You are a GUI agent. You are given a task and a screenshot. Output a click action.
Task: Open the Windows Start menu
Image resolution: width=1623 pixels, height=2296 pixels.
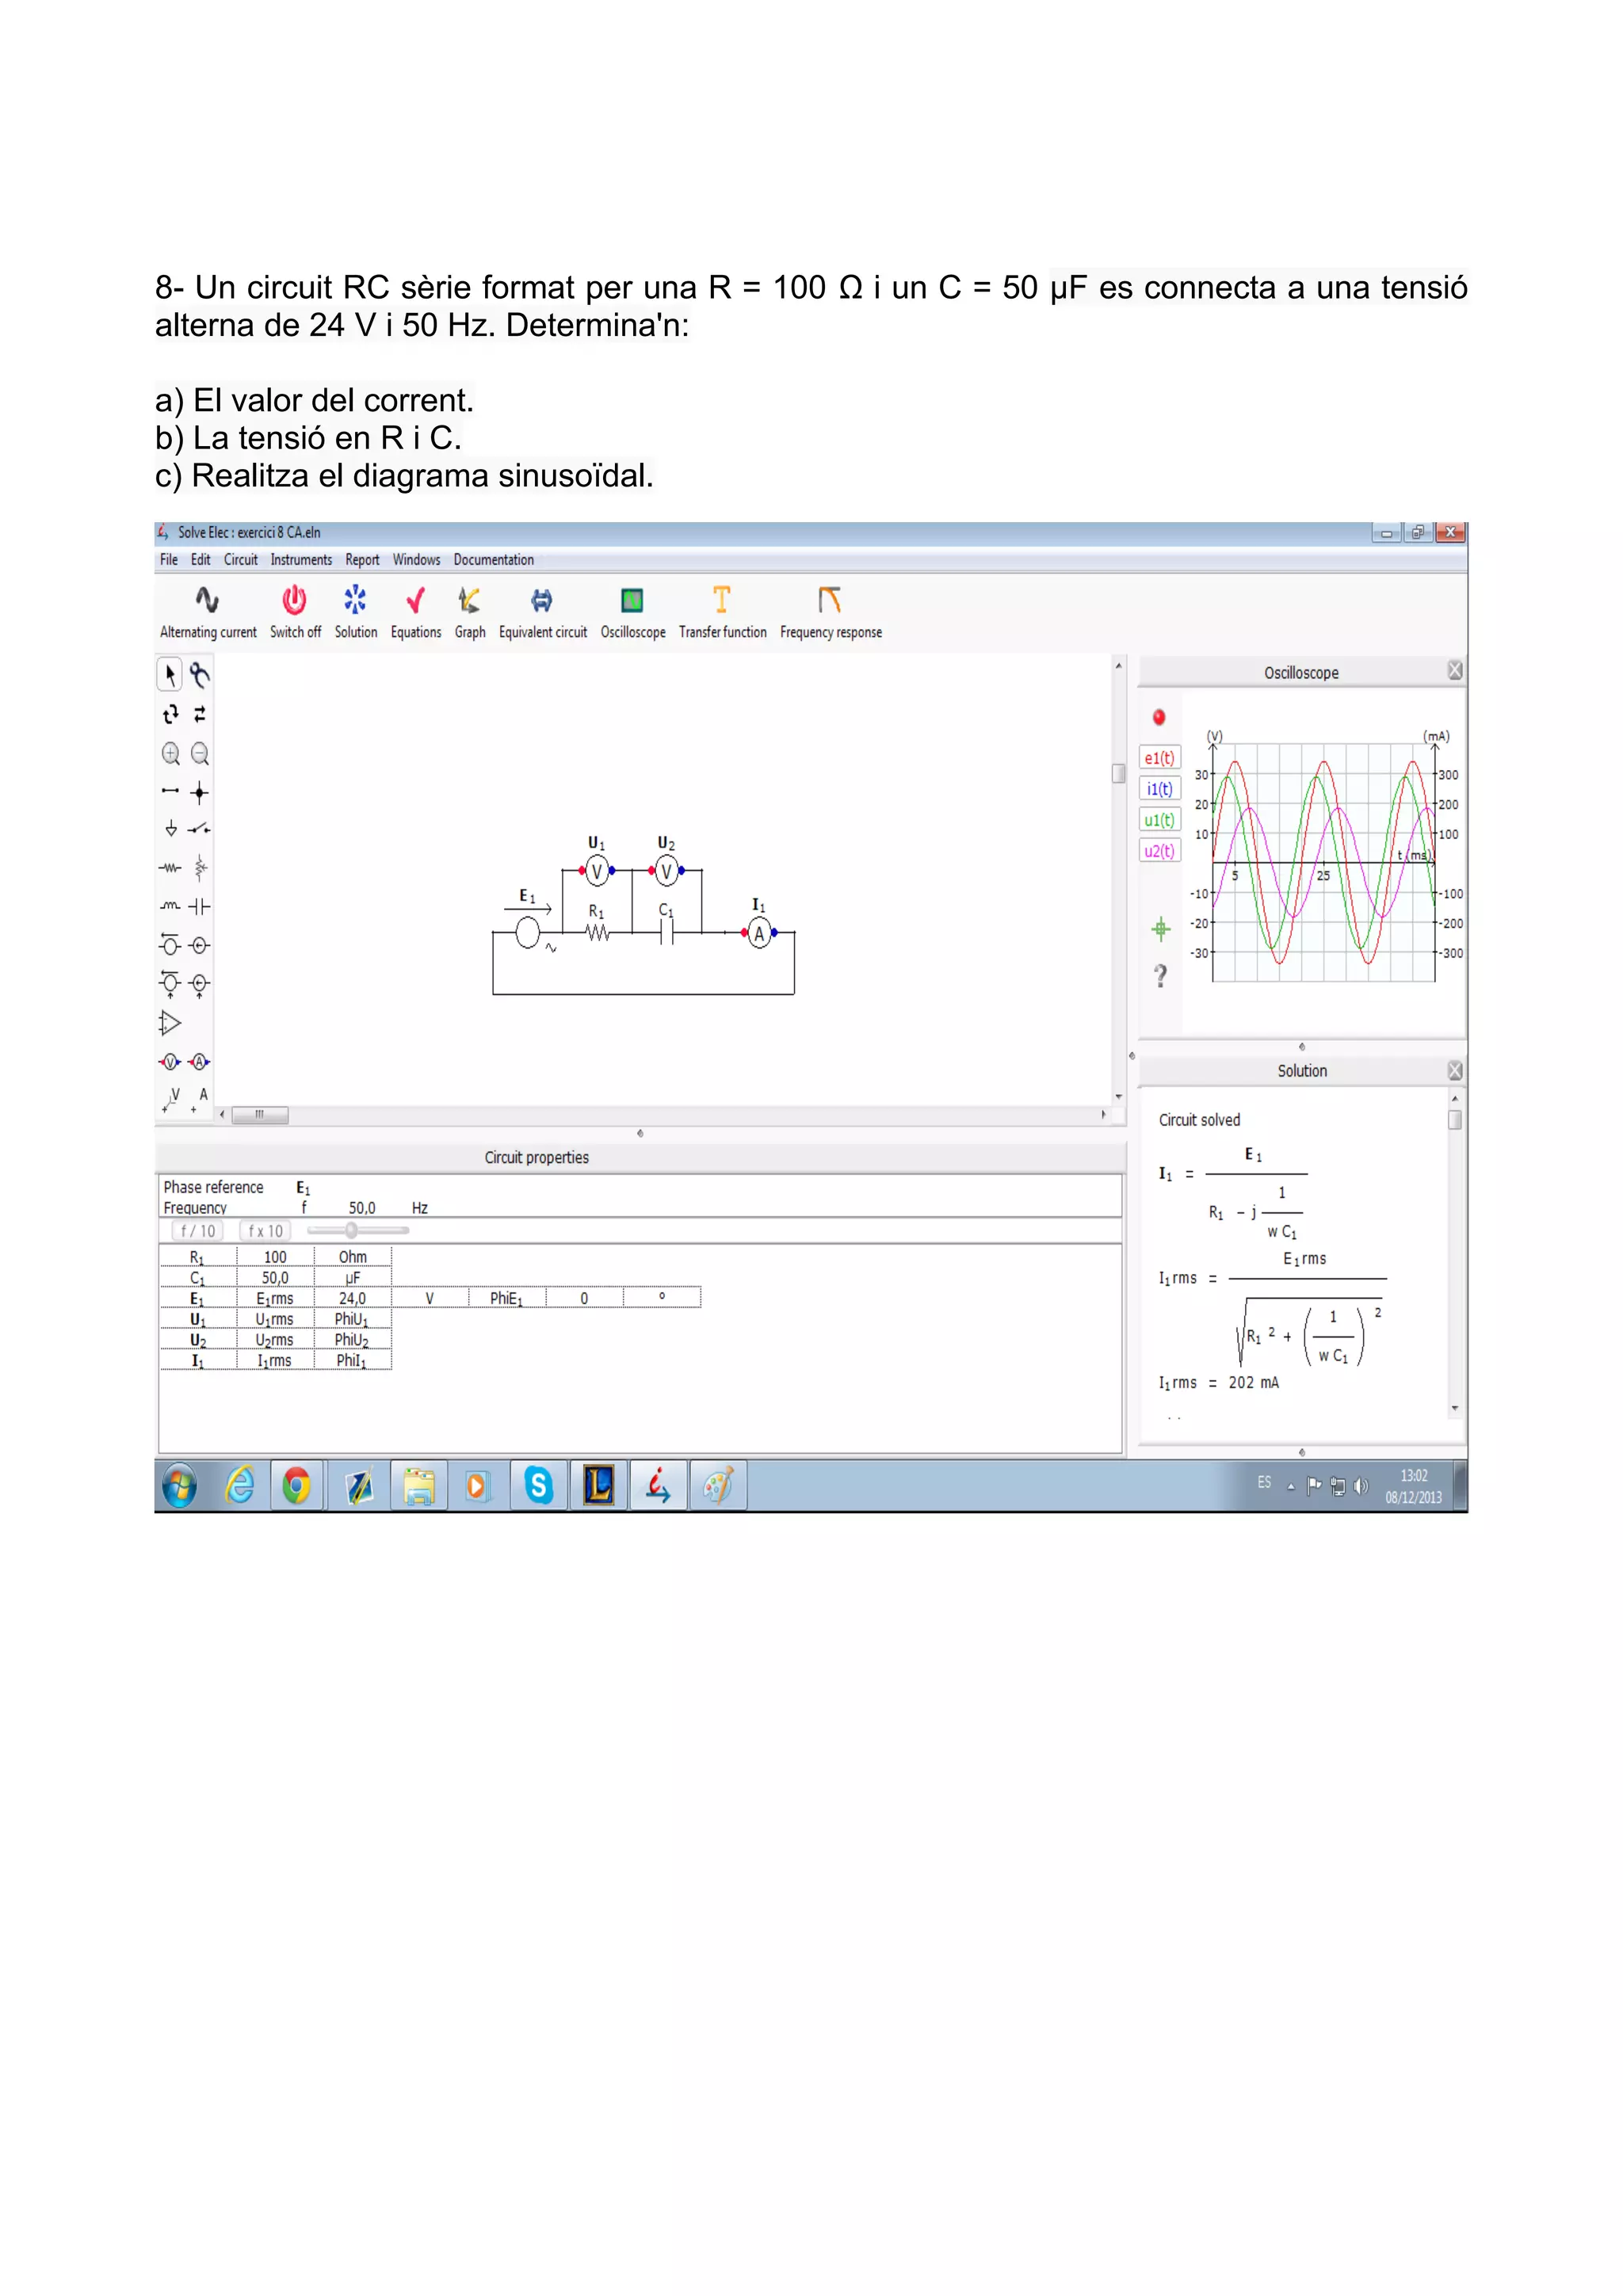pos(180,1486)
